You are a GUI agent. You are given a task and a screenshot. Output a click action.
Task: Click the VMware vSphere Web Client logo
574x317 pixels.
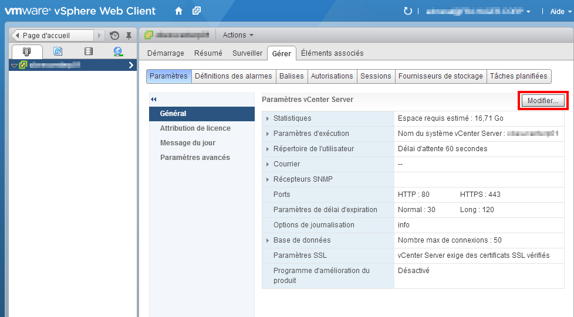point(80,11)
